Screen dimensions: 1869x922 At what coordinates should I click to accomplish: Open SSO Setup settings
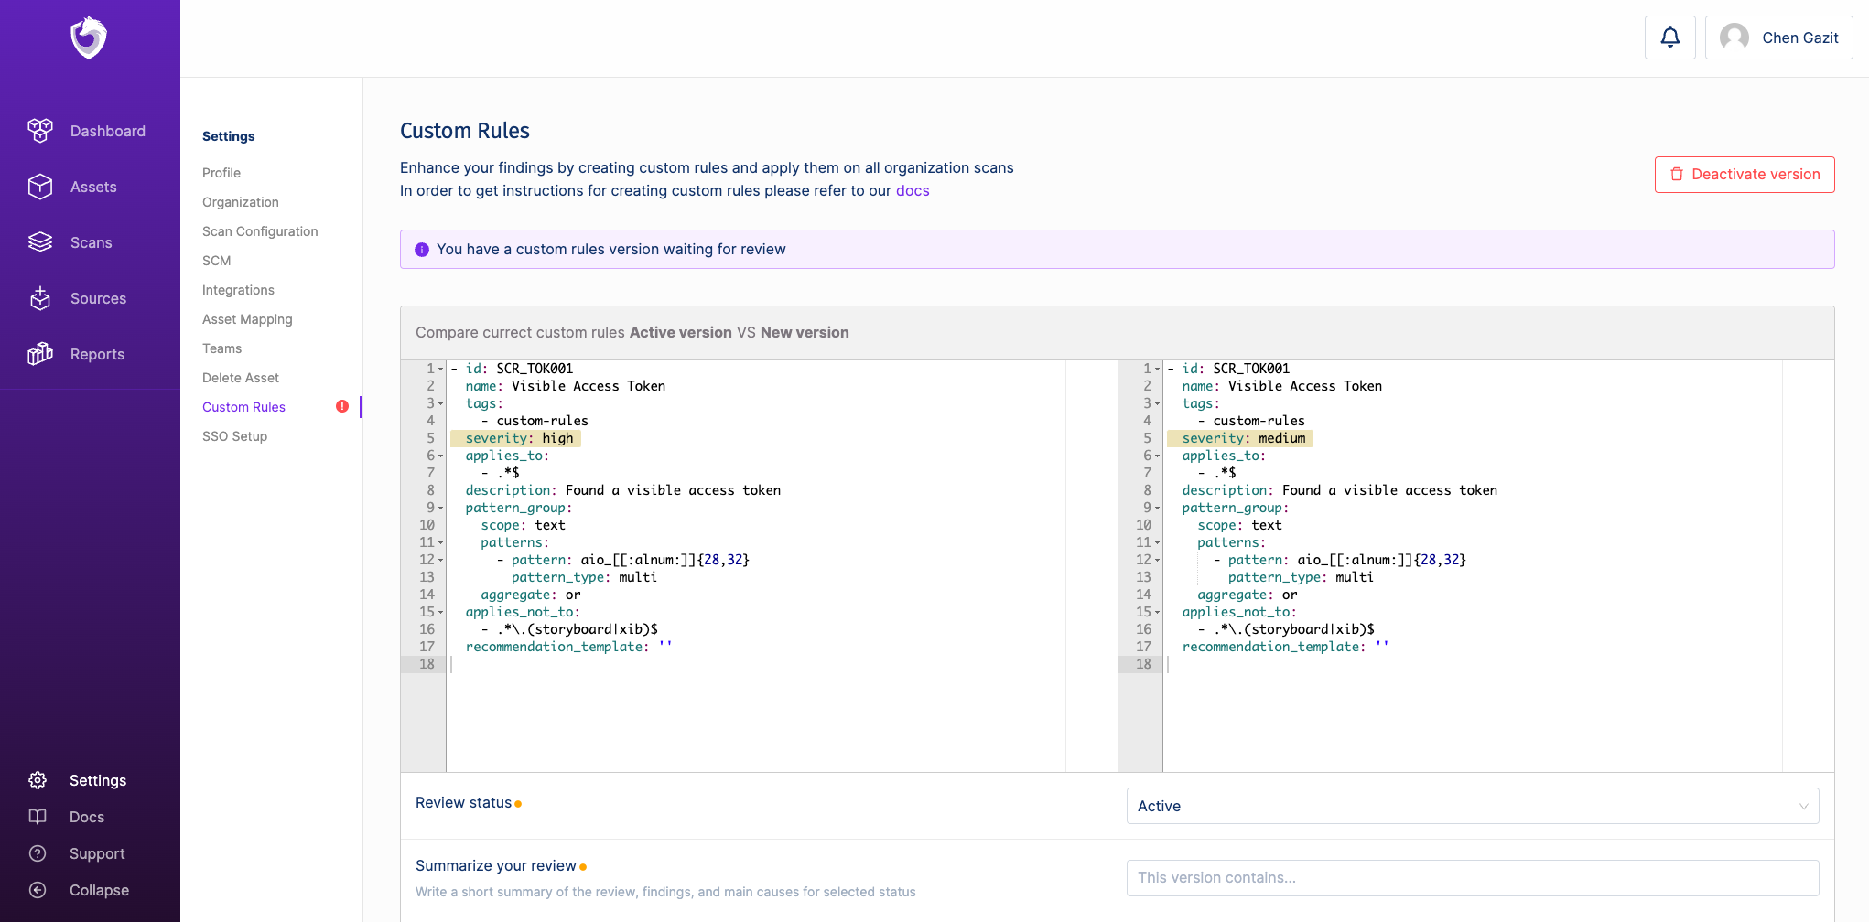(235, 436)
